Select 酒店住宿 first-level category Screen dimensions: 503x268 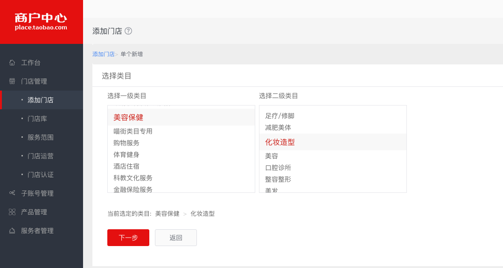[x=126, y=166]
